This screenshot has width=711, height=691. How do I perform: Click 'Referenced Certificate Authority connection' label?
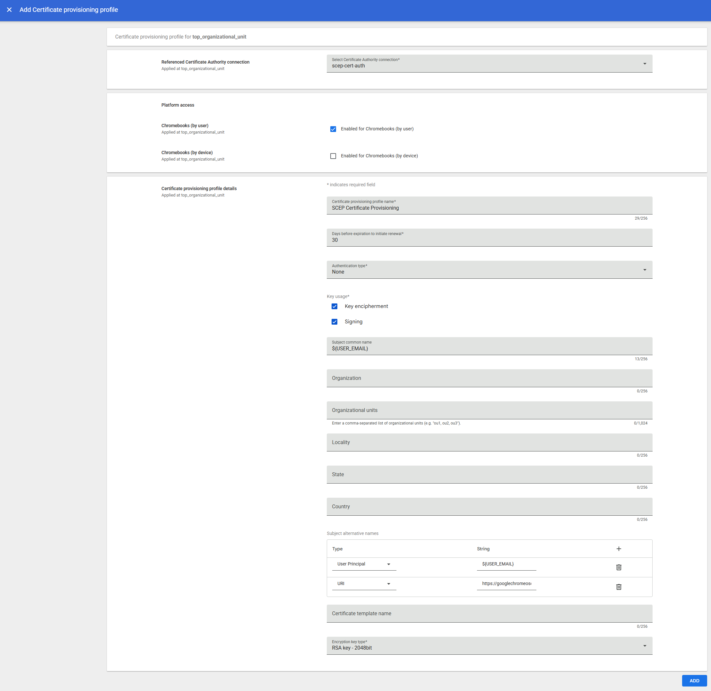(205, 62)
